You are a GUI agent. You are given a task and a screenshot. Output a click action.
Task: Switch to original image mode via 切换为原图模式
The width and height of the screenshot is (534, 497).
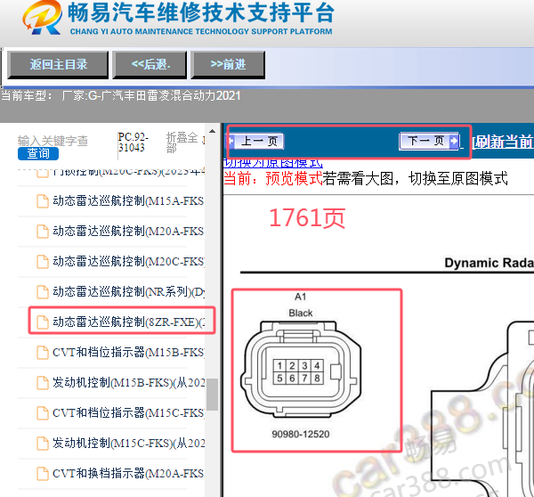pyautogui.click(x=273, y=163)
